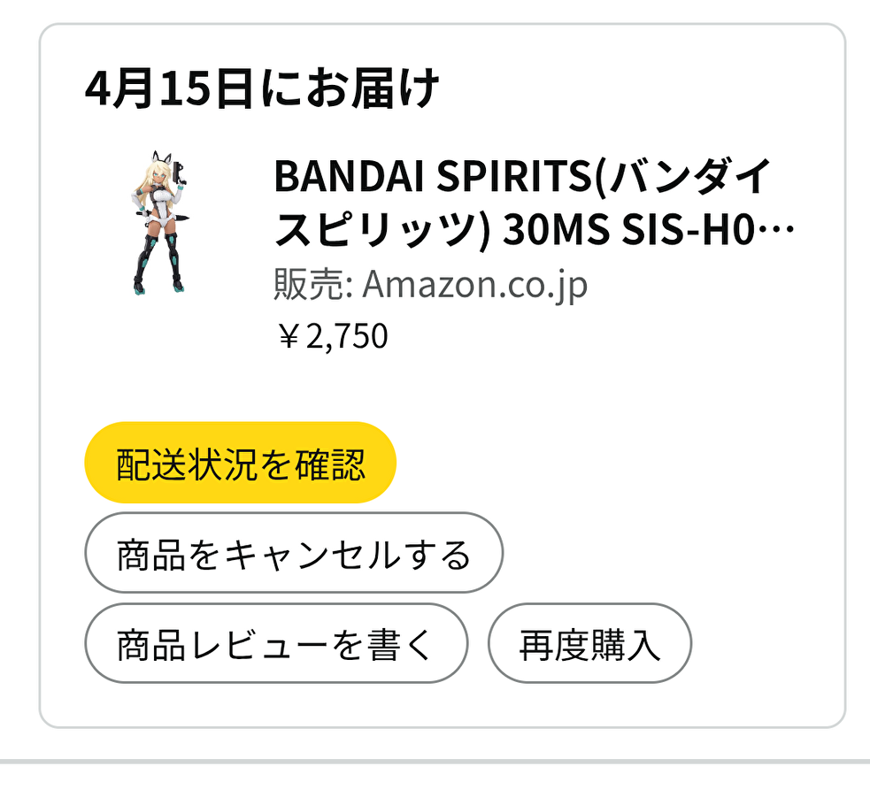This screenshot has height=790, width=870.
Task: Write a review for the BANDAI product
Action: pos(275,644)
